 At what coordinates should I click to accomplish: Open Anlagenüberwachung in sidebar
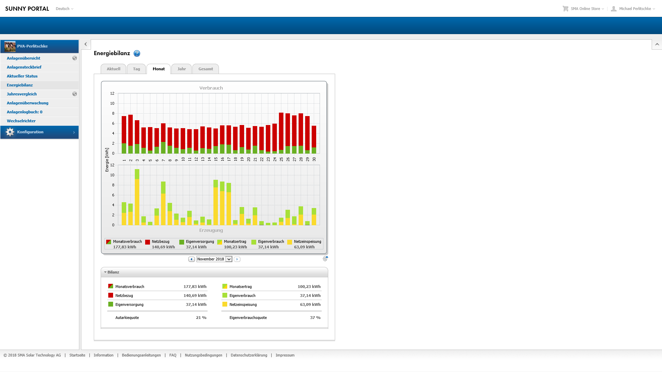[x=28, y=103]
